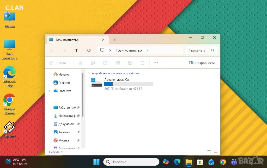Click the Share icon in the toolbar

(x=130, y=63)
